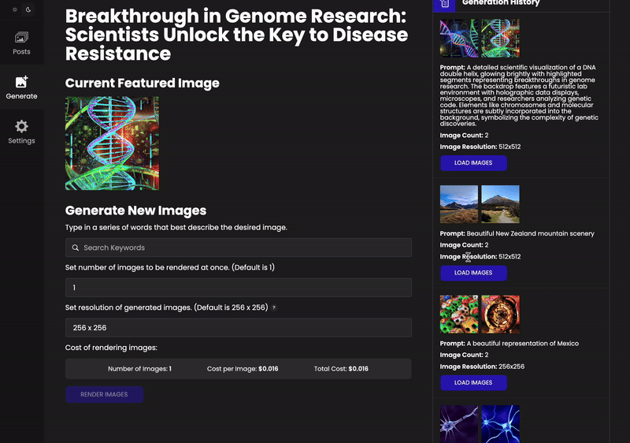Select second DNA helix history thumbnail
630x443 pixels.
coord(500,38)
